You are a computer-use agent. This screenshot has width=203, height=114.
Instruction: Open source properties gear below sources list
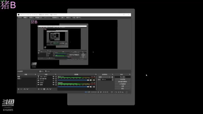44,89
